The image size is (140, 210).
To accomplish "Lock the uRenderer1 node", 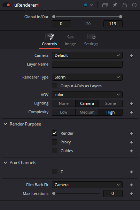I will (125, 5).
